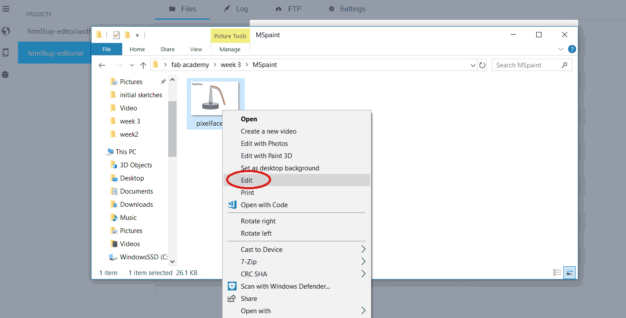Viewport: 626px width, 318px height.
Task: Switch to details view icon in status bar
Action: (557, 272)
